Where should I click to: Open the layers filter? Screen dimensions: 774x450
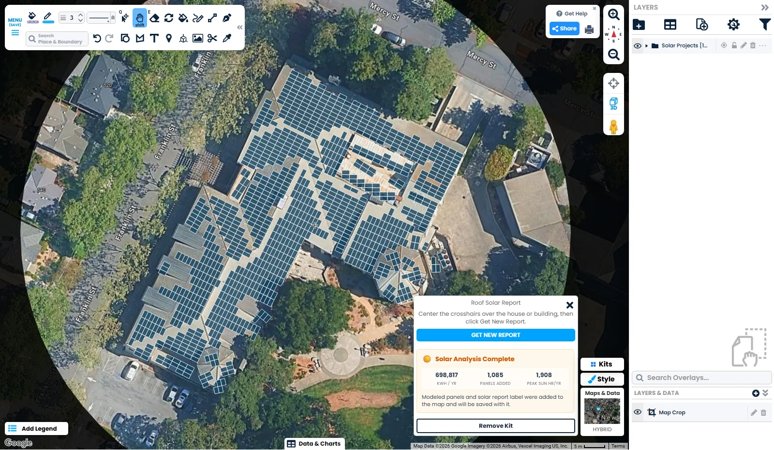tap(765, 25)
